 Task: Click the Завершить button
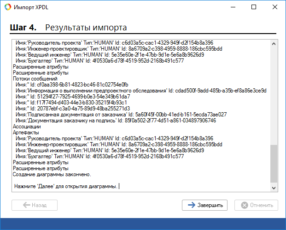pos(204,205)
